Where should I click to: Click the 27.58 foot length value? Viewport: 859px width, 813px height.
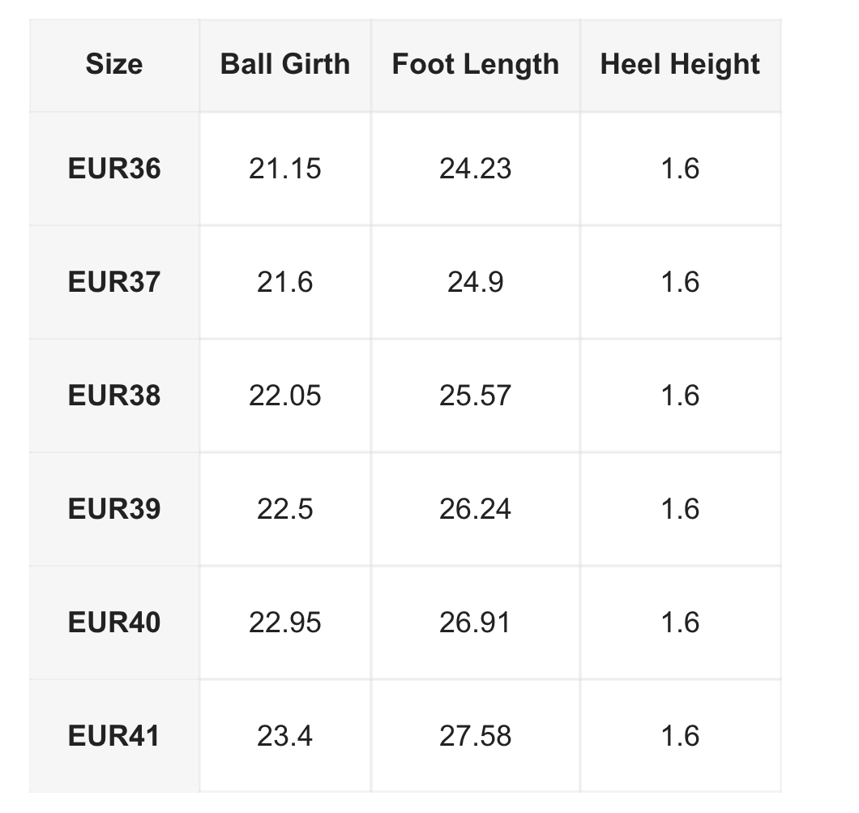tap(476, 736)
